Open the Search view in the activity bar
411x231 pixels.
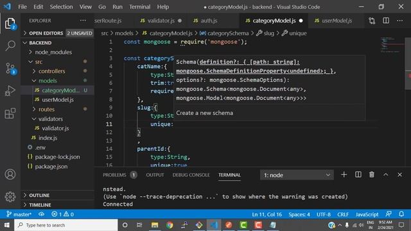pos(10,46)
